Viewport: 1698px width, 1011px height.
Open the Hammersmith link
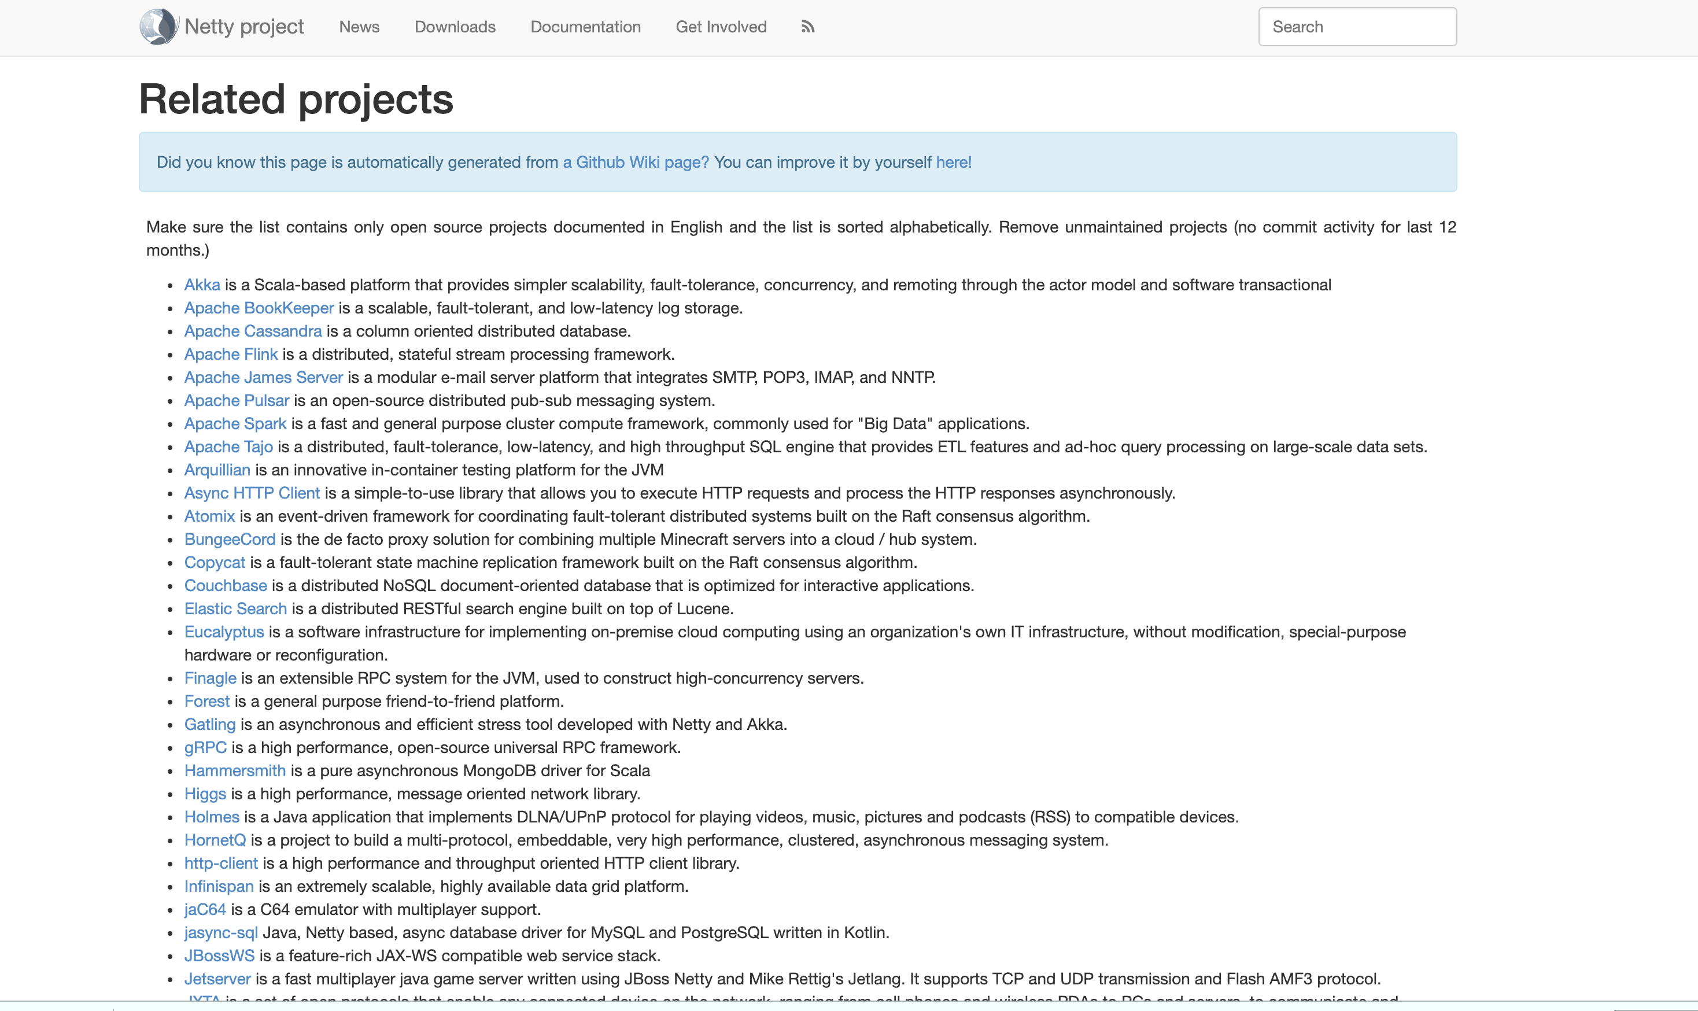[235, 770]
